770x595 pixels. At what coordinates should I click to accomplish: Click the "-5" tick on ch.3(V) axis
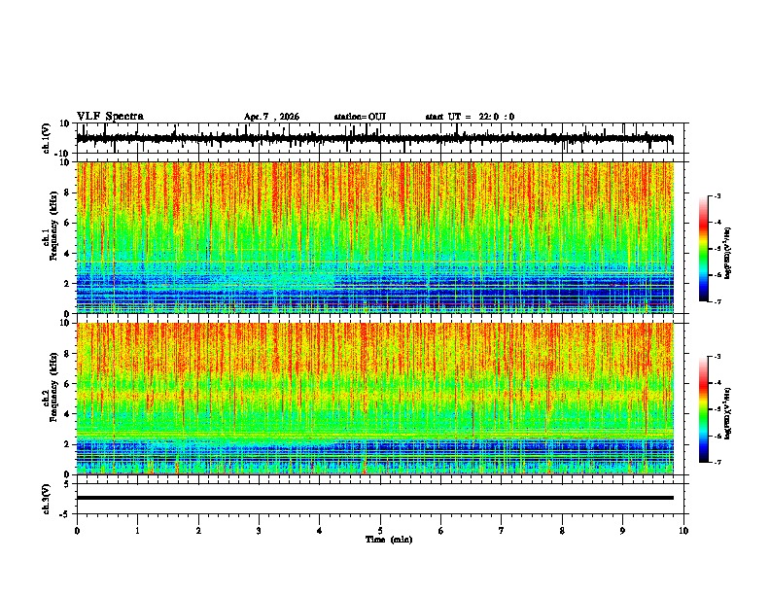pyautogui.click(x=65, y=514)
